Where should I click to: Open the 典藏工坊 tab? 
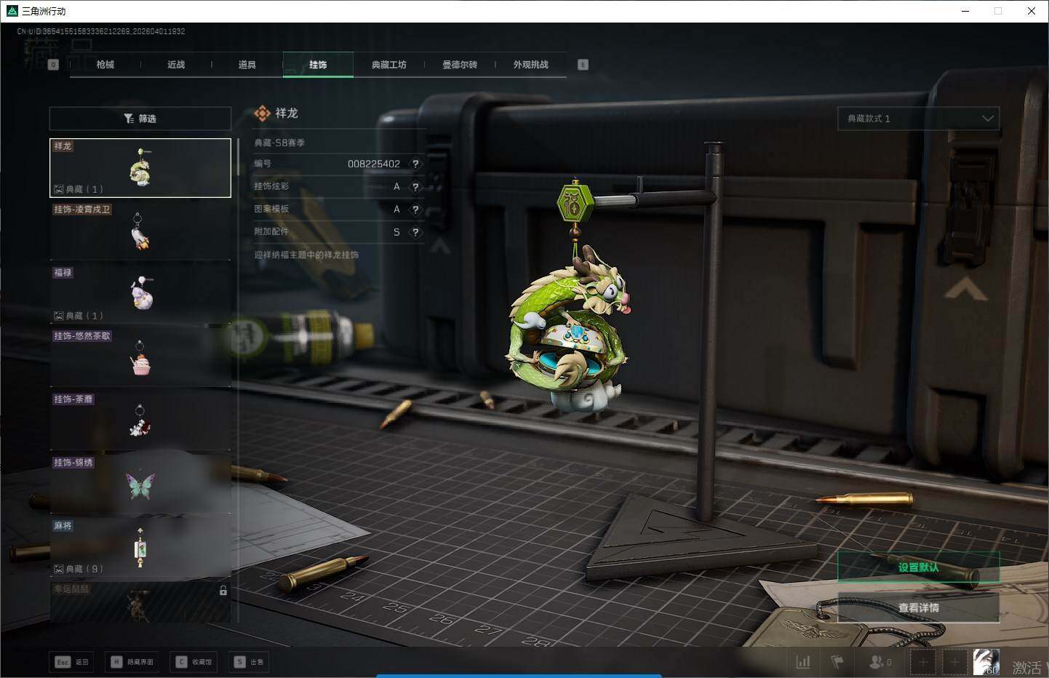pos(388,65)
